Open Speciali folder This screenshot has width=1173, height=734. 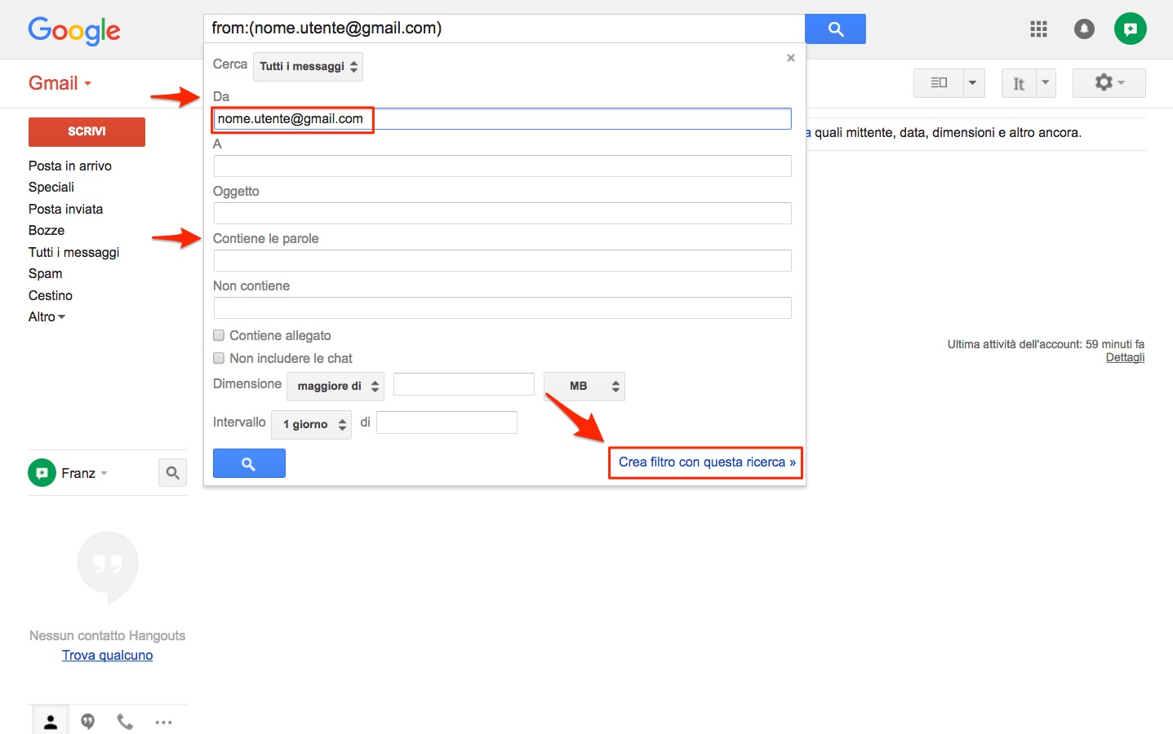[51, 187]
